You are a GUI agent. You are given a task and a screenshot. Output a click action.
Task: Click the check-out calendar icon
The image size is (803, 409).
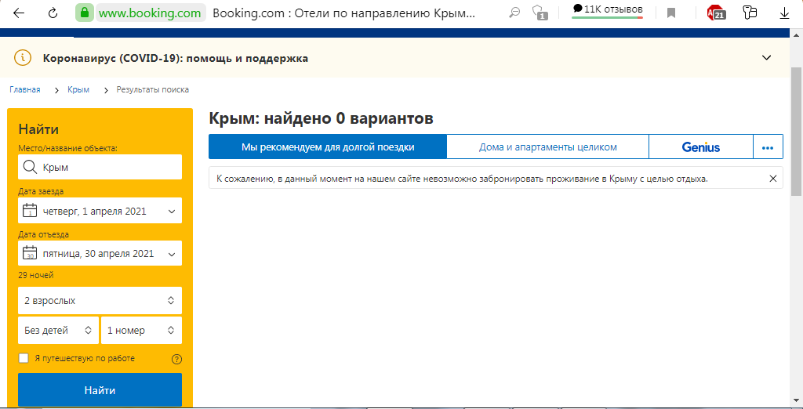tap(31, 253)
